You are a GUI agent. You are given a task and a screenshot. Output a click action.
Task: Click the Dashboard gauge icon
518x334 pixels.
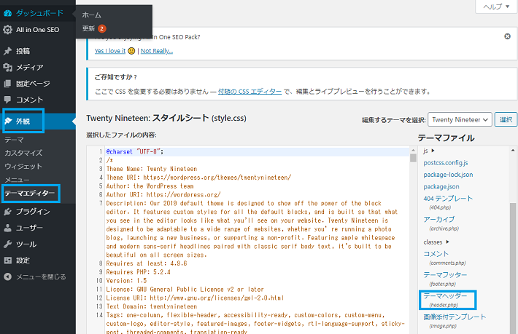[7, 13]
